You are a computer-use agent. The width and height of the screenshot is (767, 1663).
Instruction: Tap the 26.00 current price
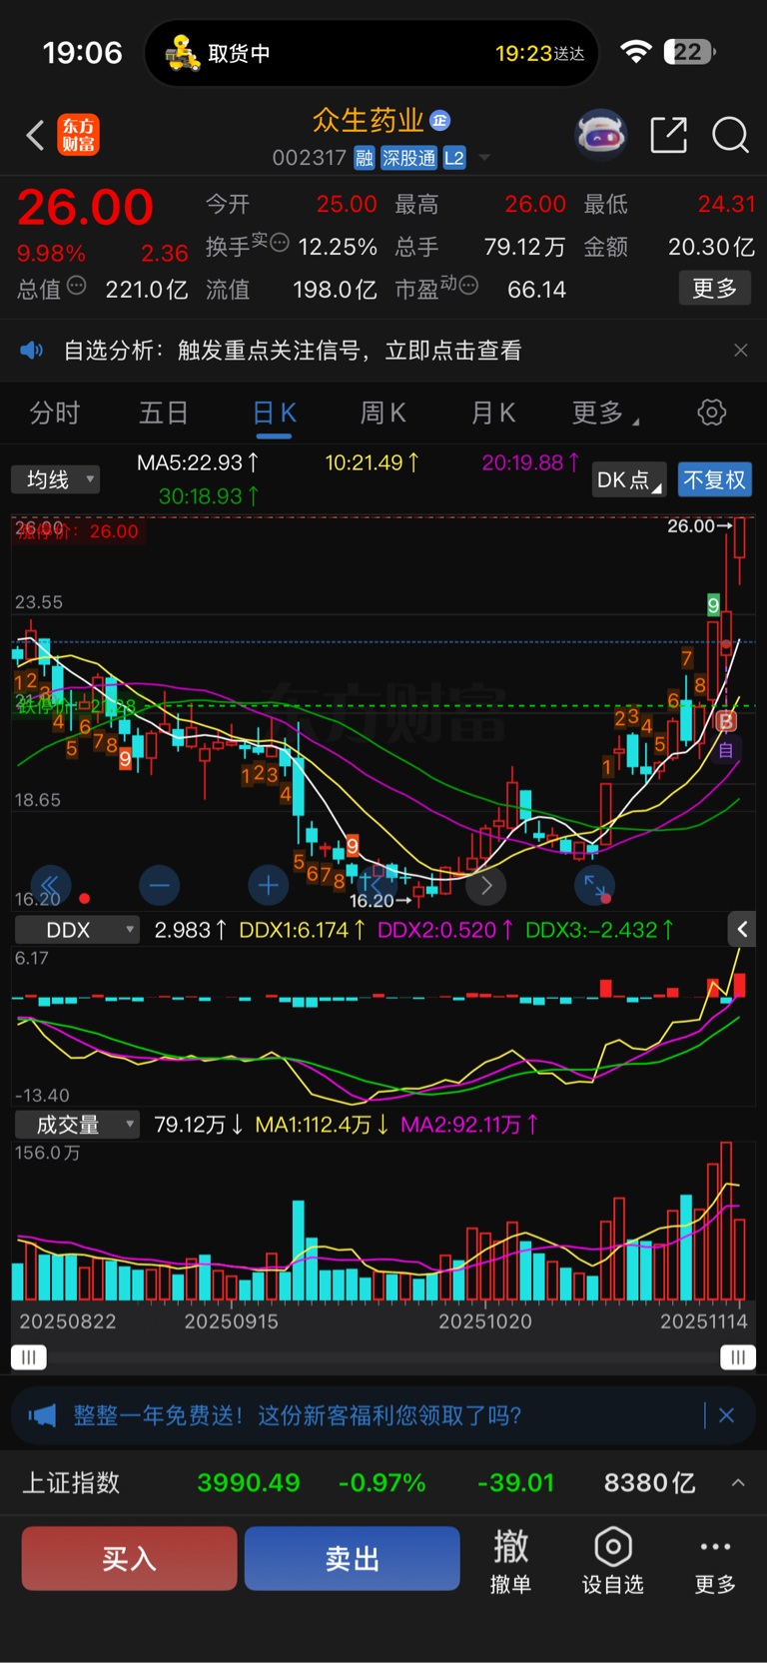tap(86, 208)
